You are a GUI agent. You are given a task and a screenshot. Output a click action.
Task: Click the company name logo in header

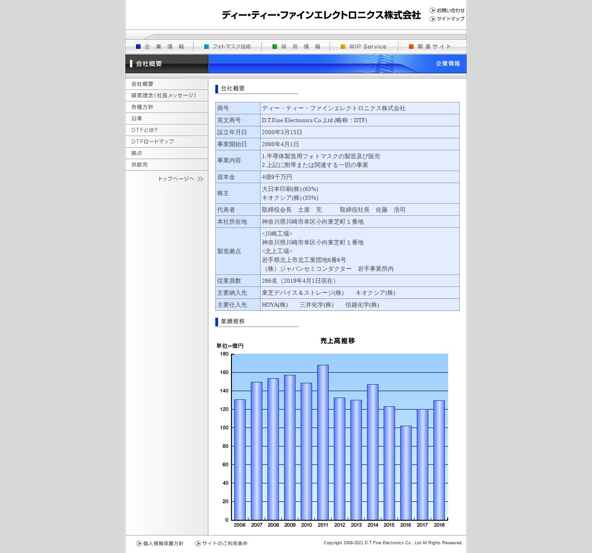[x=321, y=15]
